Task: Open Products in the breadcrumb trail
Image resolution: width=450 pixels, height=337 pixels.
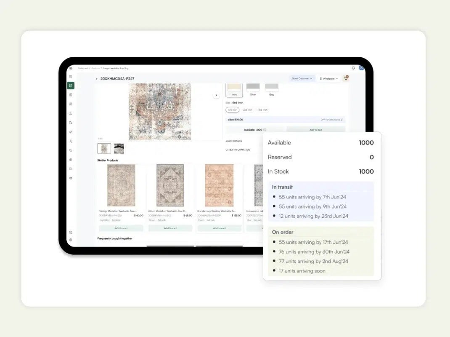Action: pos(96,68)
